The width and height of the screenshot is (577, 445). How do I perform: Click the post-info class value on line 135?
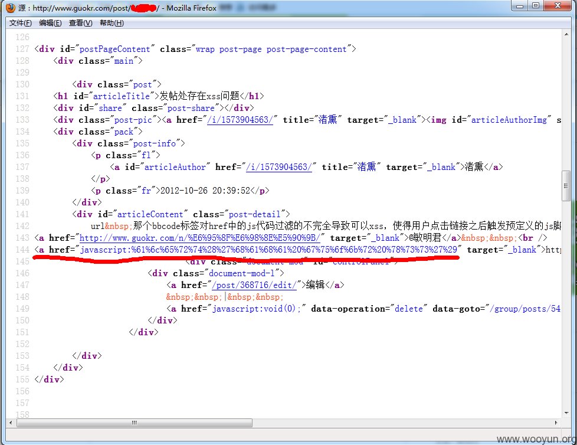[x=154, y=143]
